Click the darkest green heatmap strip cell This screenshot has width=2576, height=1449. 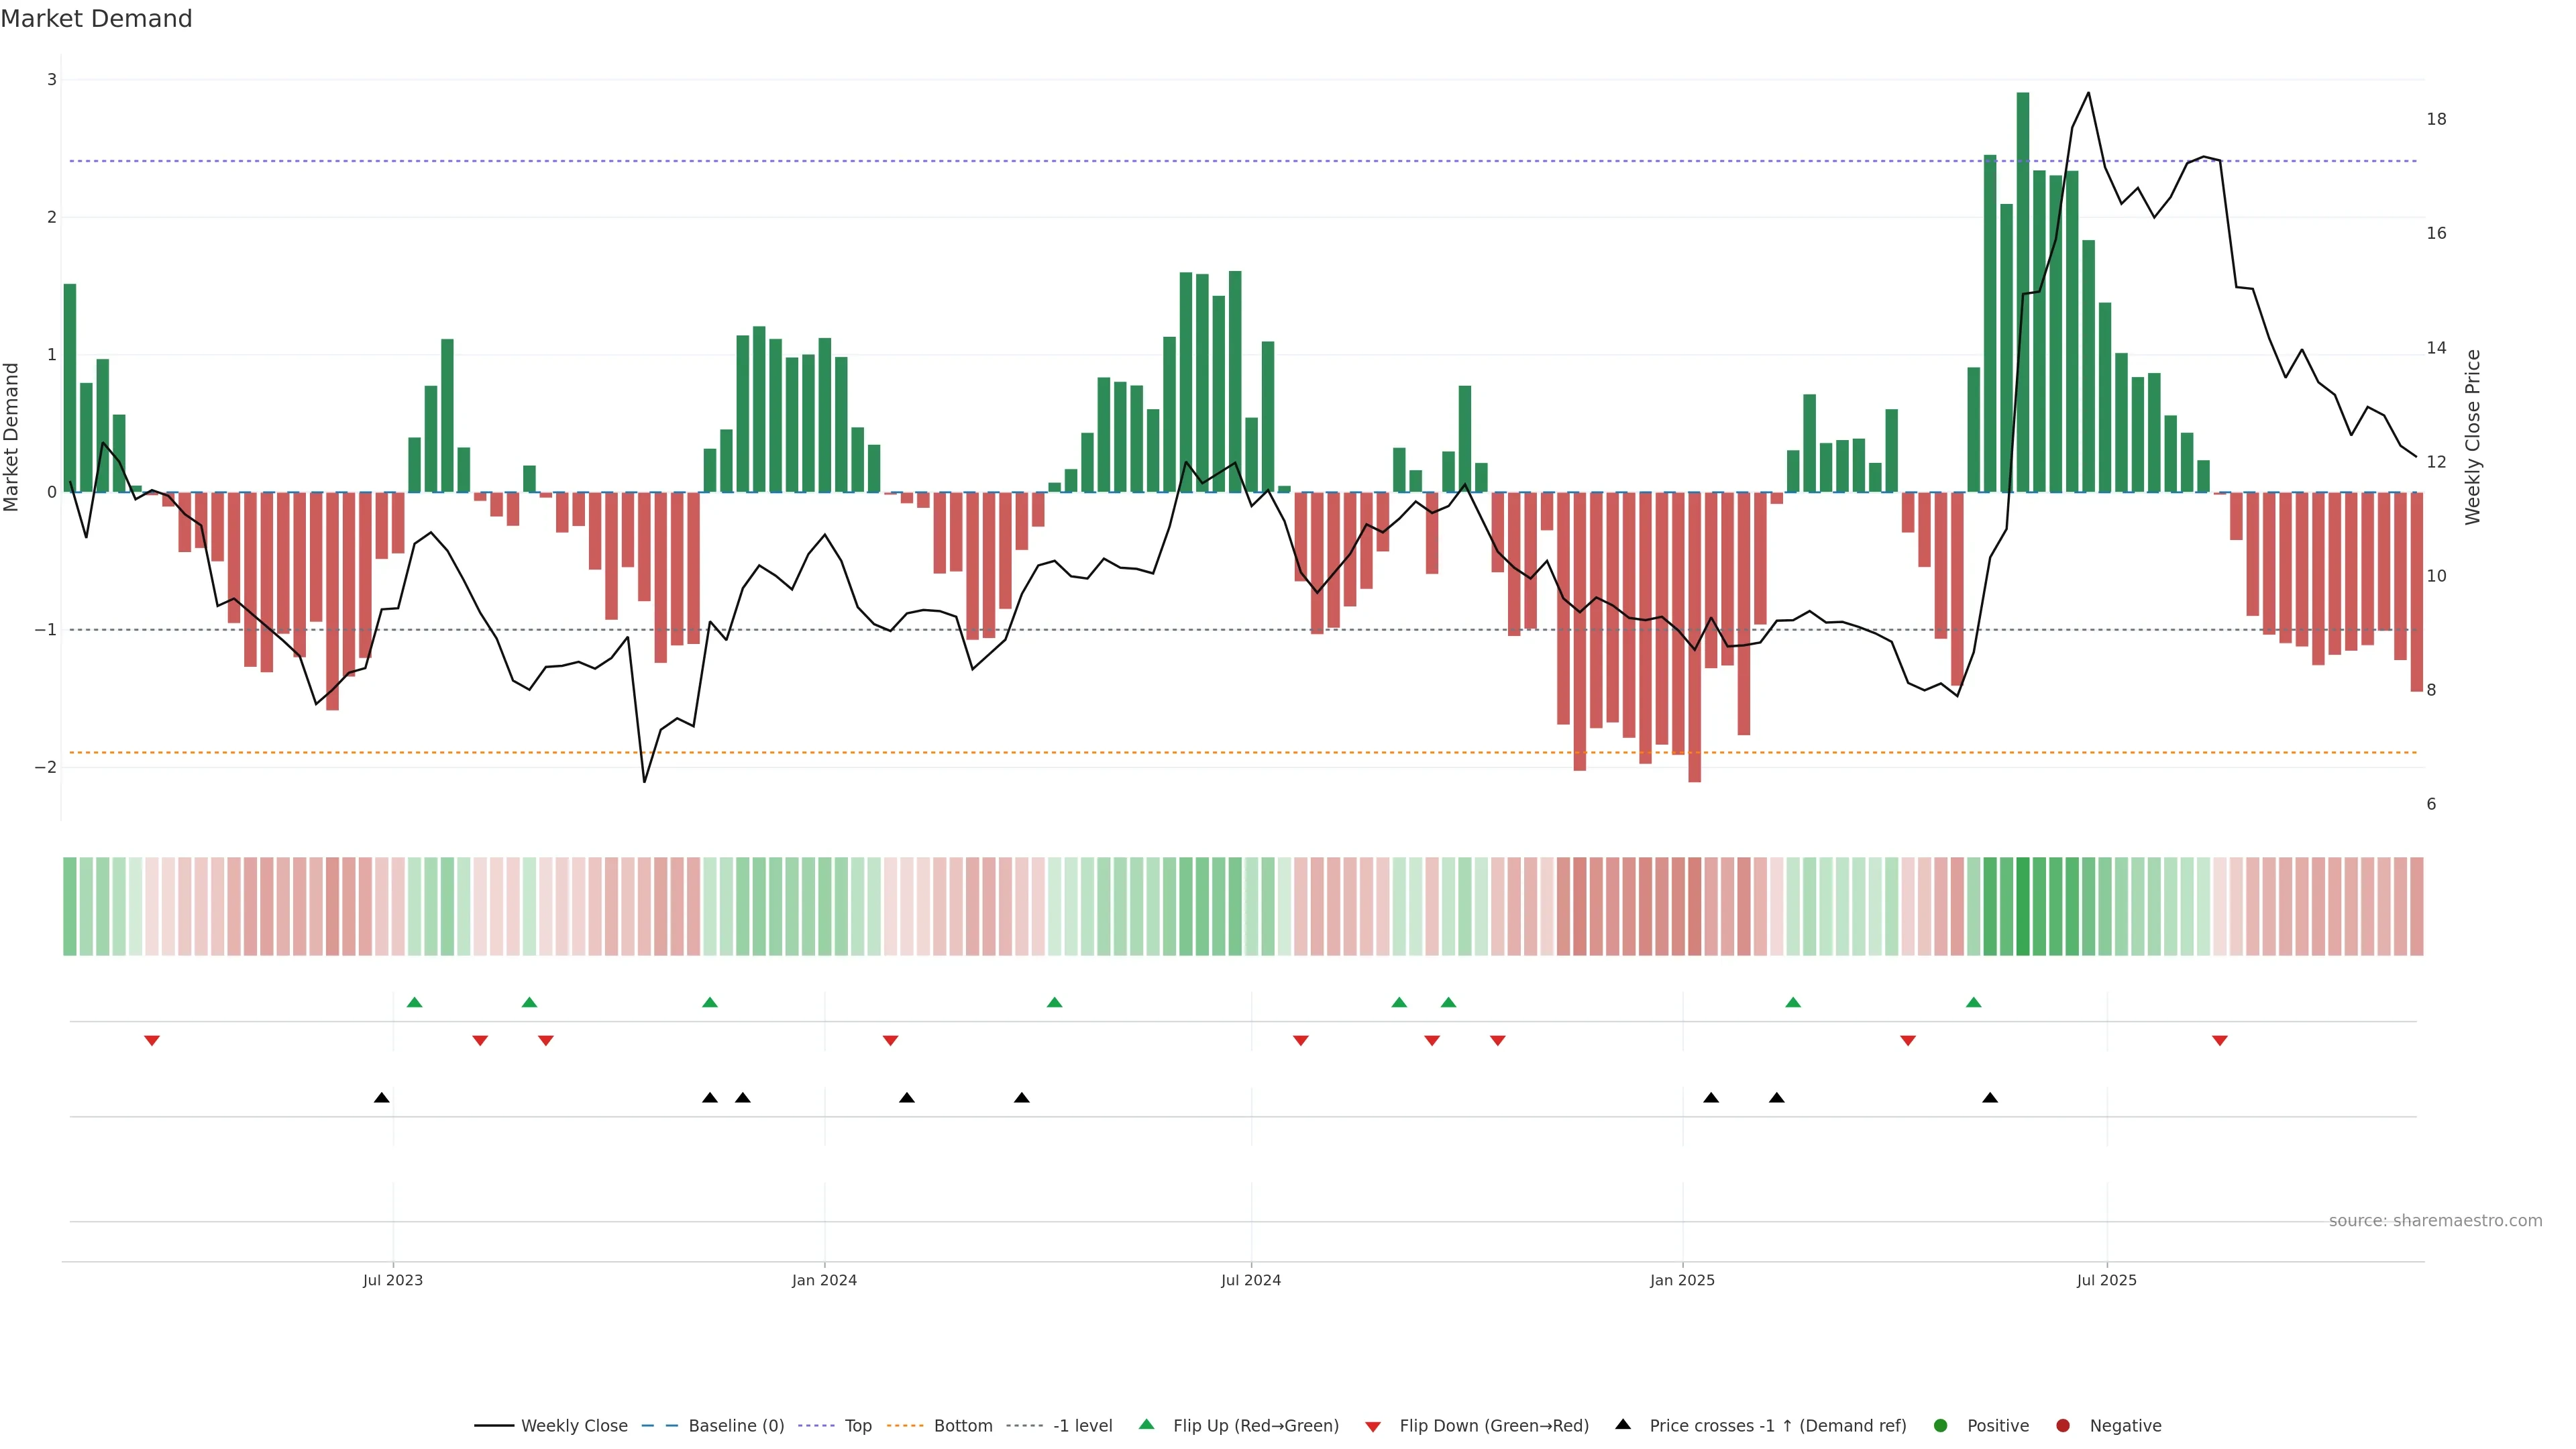pyautogui.click(x=2023, y=906)
